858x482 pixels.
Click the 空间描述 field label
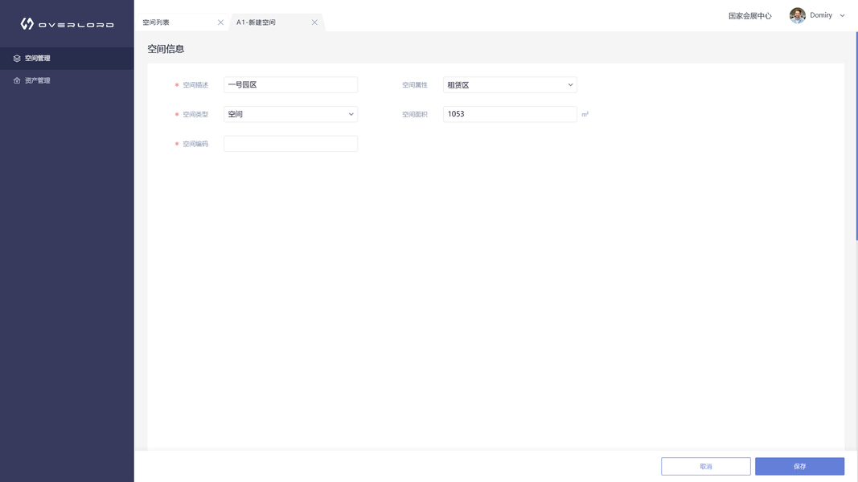(195, 85)
